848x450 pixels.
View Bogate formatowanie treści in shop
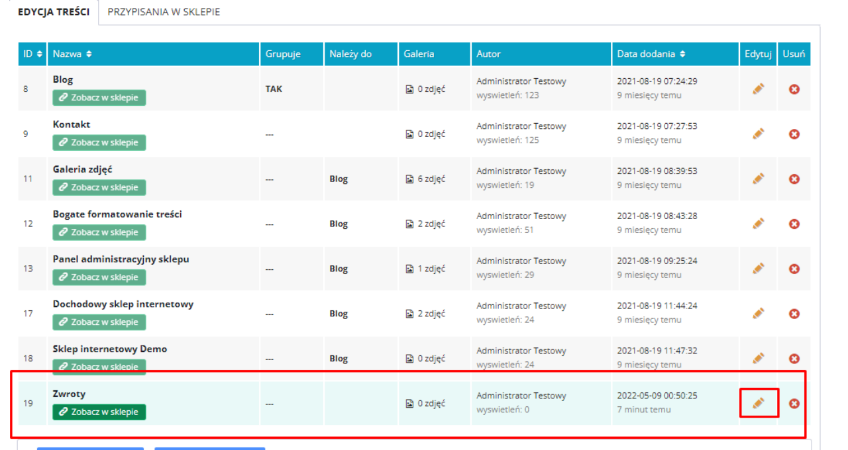tap(99, 232)
